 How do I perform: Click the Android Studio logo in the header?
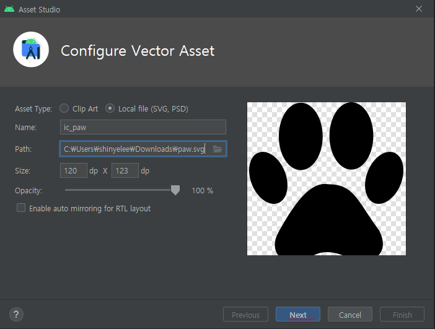click(31, 50)
